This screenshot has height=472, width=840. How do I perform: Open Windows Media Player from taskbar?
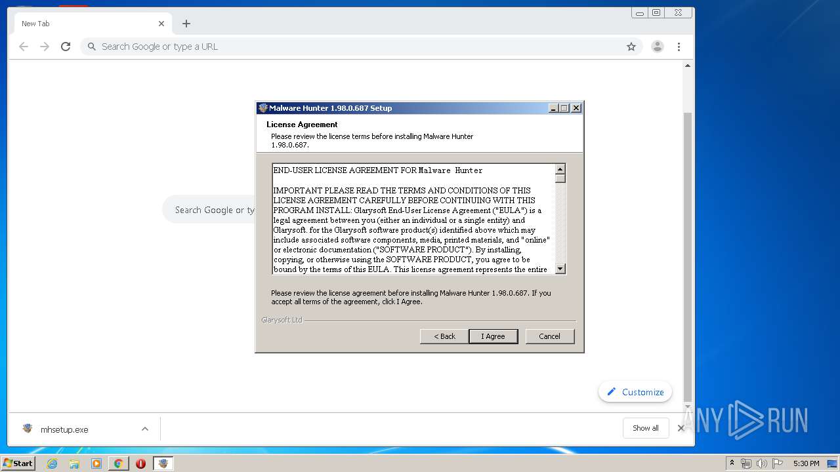tap(96, 463)
